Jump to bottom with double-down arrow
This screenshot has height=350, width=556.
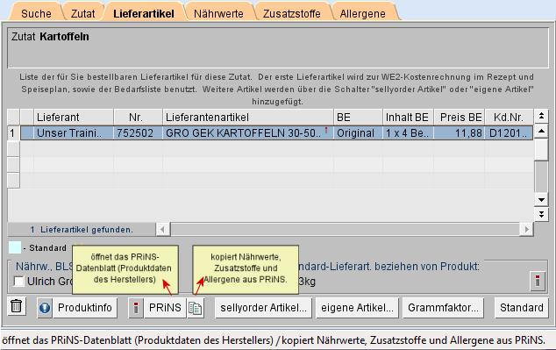541,214
